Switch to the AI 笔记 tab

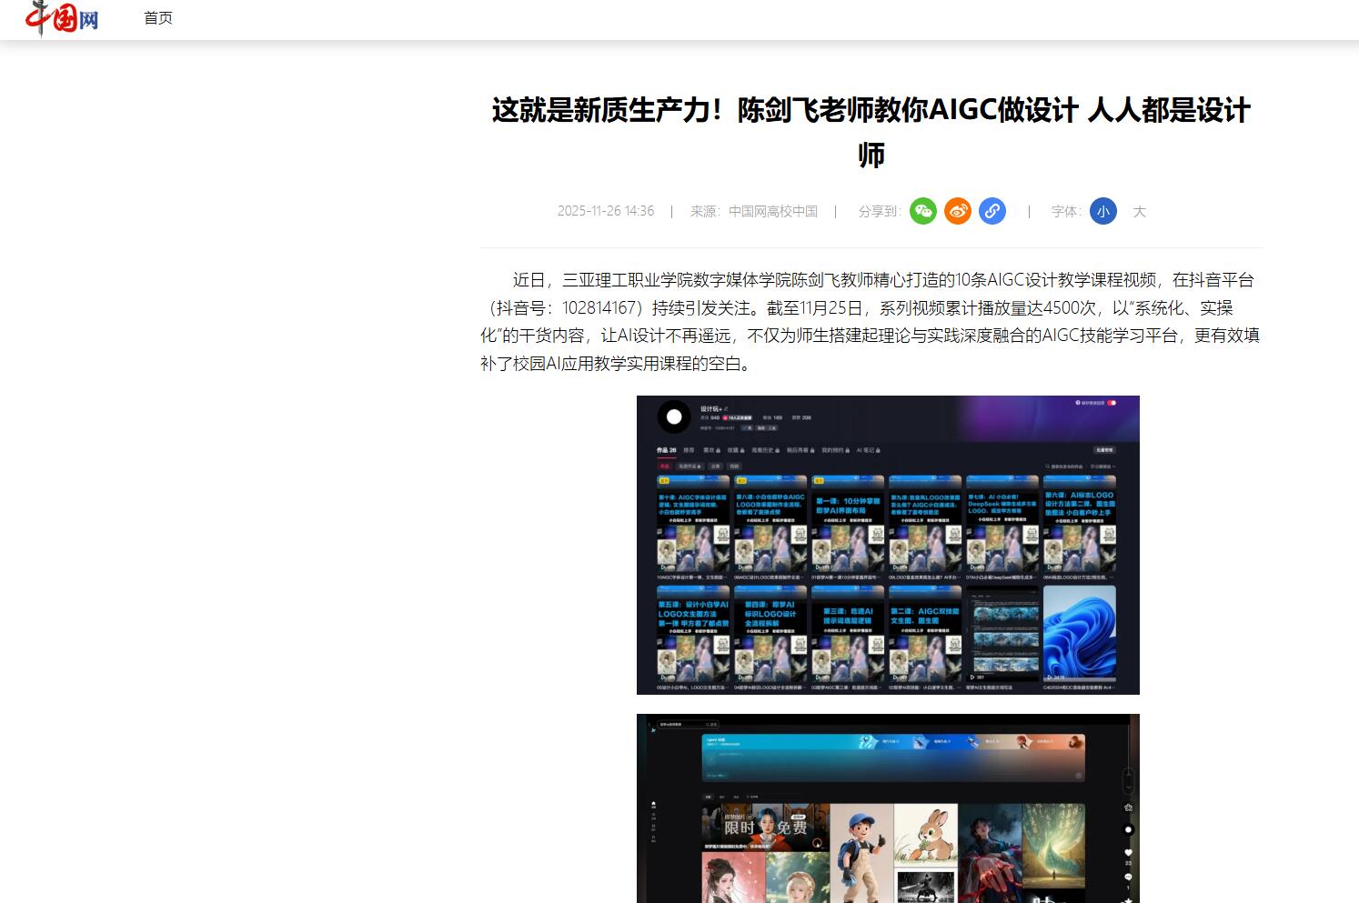[867, 449]
